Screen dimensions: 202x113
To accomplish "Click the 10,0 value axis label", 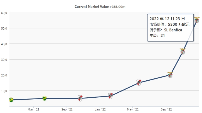I will pos(4,91).
